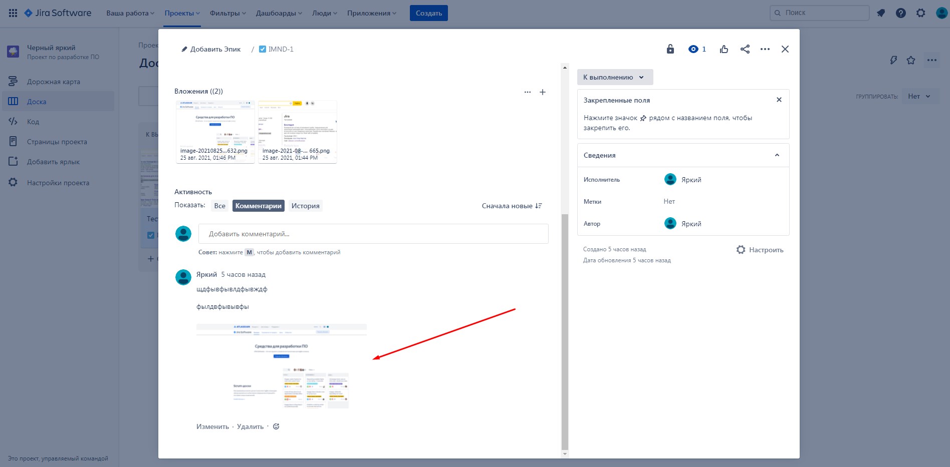
Task: Open Код in the sidebar
Action: (x=58, y=122)
